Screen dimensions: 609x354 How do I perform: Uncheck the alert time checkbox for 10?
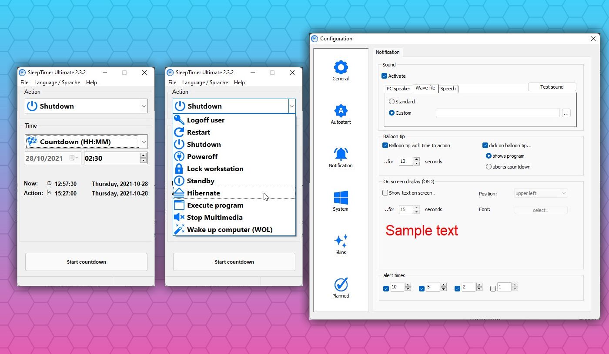386,288
